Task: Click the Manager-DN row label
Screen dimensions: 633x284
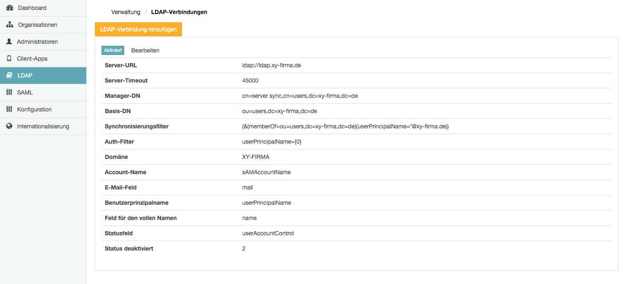Action: click(x=122, y=96)
